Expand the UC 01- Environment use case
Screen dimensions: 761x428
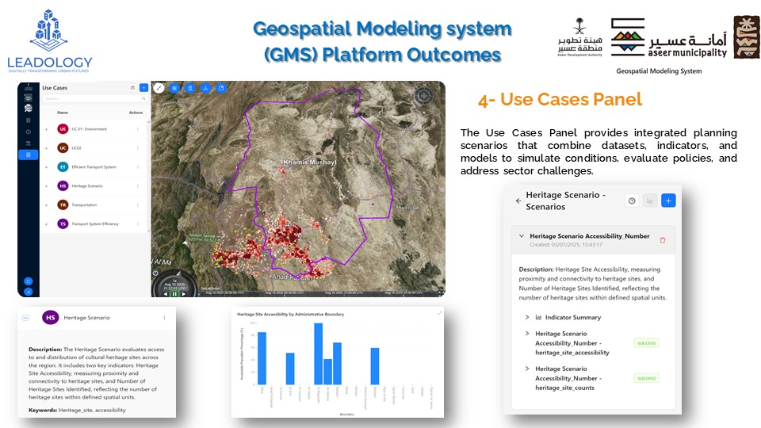pyautogui.click(x=47, y=129)
